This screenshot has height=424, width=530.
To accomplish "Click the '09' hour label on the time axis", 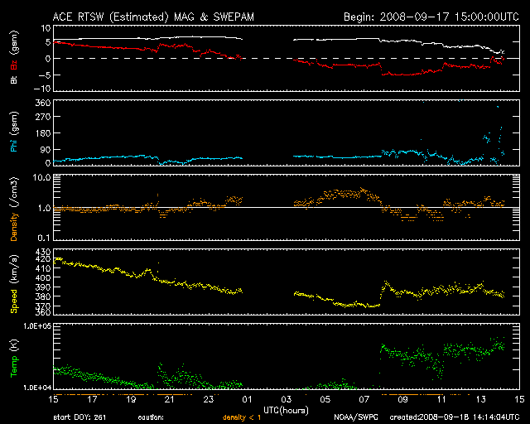I will pos(402,400).
